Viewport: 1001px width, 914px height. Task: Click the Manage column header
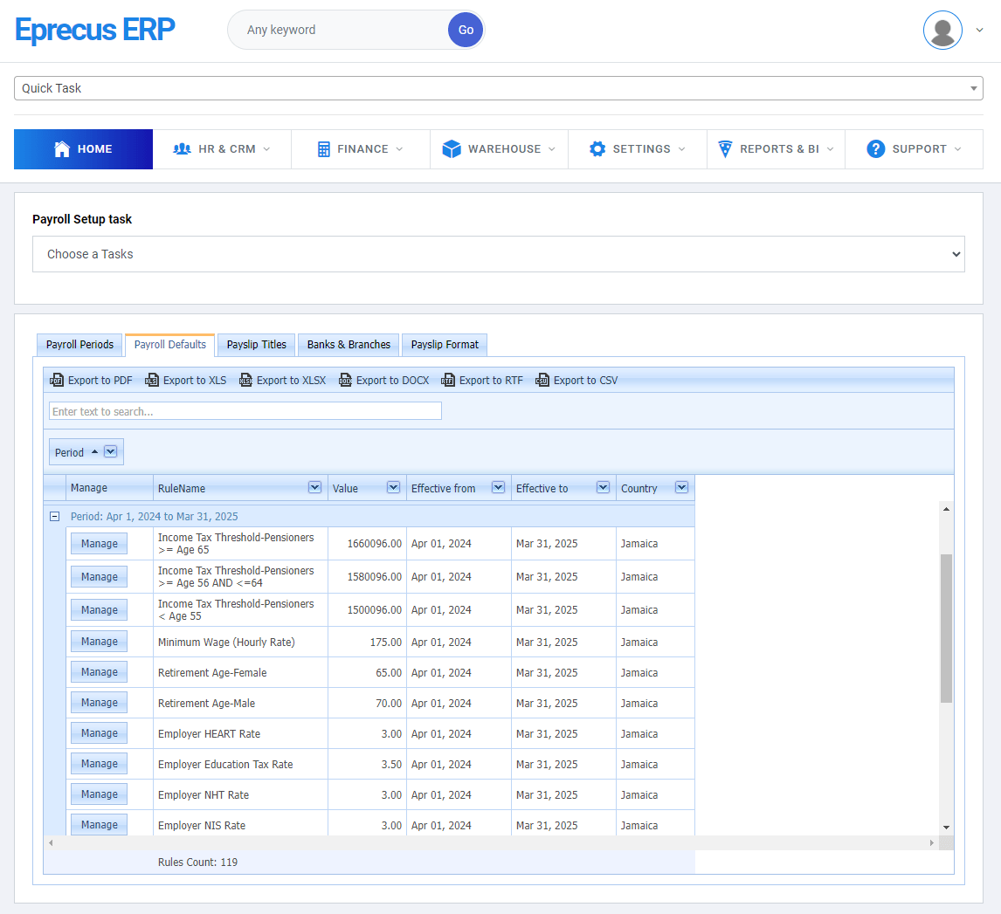click(109, 488)
